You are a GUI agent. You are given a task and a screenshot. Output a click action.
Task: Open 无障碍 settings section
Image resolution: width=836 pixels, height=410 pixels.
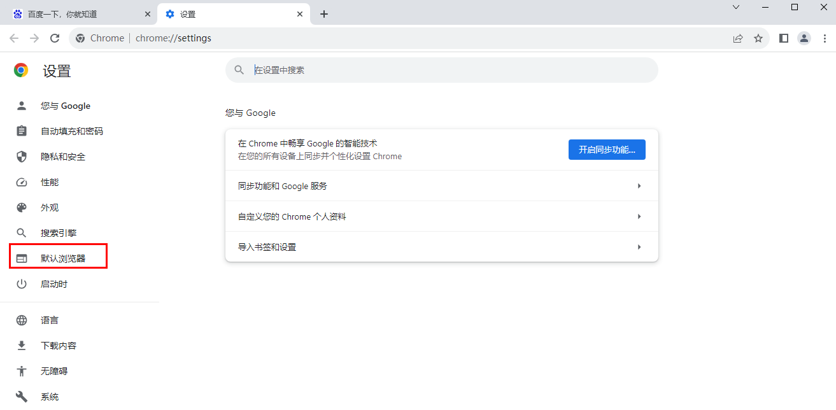click(x=54, y=371)
